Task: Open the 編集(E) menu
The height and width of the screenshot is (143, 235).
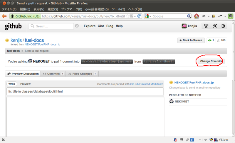Action: coord(25,9)
